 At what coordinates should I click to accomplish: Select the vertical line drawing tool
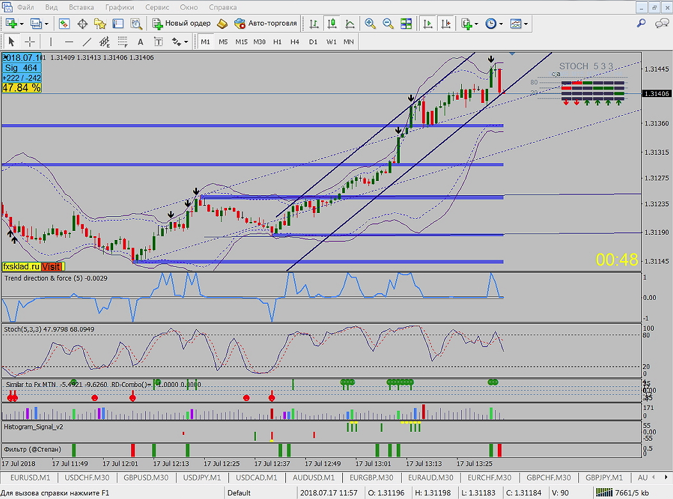pyautogui.click(x=51, y=42)
